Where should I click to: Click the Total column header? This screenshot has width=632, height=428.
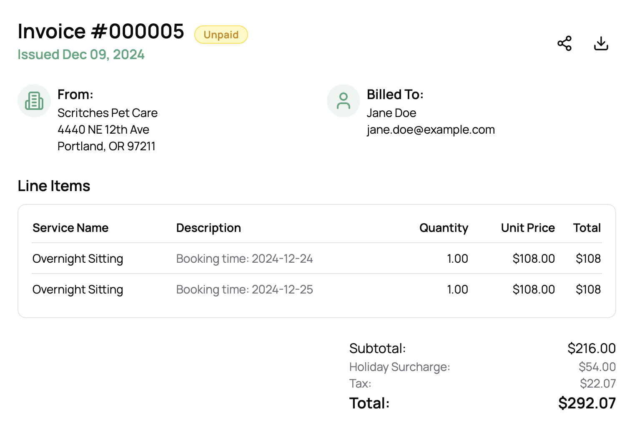(x=587, y=228)
